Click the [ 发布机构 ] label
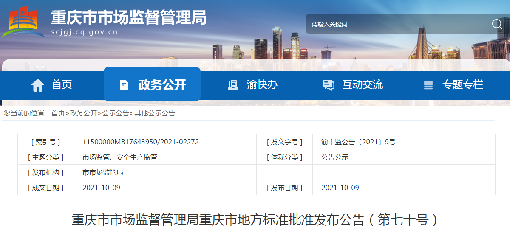 (x=46, y=172)
